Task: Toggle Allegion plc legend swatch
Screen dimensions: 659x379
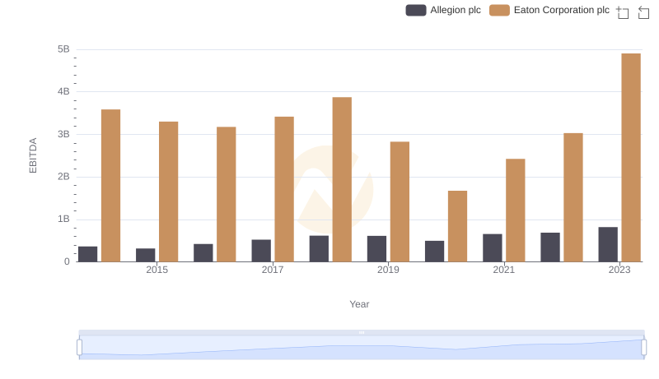Action: point(416,10)
